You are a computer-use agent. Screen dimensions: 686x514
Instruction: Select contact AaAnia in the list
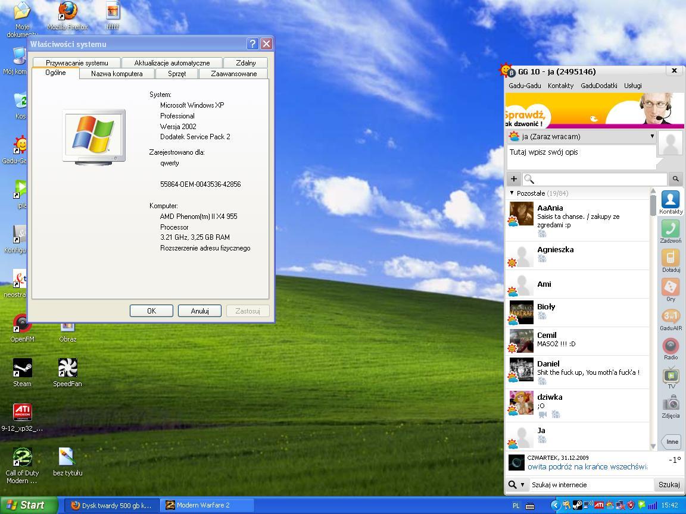click(x=578, y=219)
